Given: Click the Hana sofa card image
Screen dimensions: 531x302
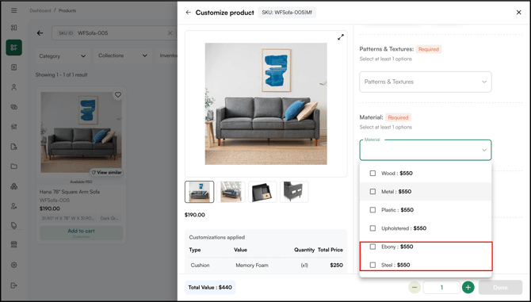Looking at the screenshot, I should tap(82, 132).
